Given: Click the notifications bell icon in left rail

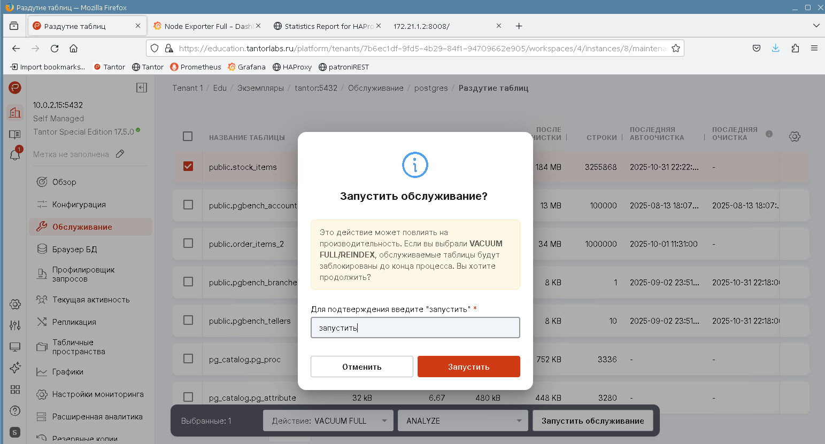Looking at the screenshot, I should (15, 155).
